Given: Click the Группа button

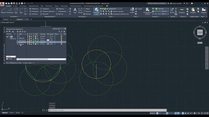Looking at the screenshot, I should [172, 11].
